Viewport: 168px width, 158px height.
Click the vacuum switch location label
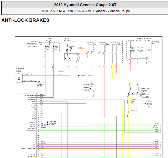(85, 88)
